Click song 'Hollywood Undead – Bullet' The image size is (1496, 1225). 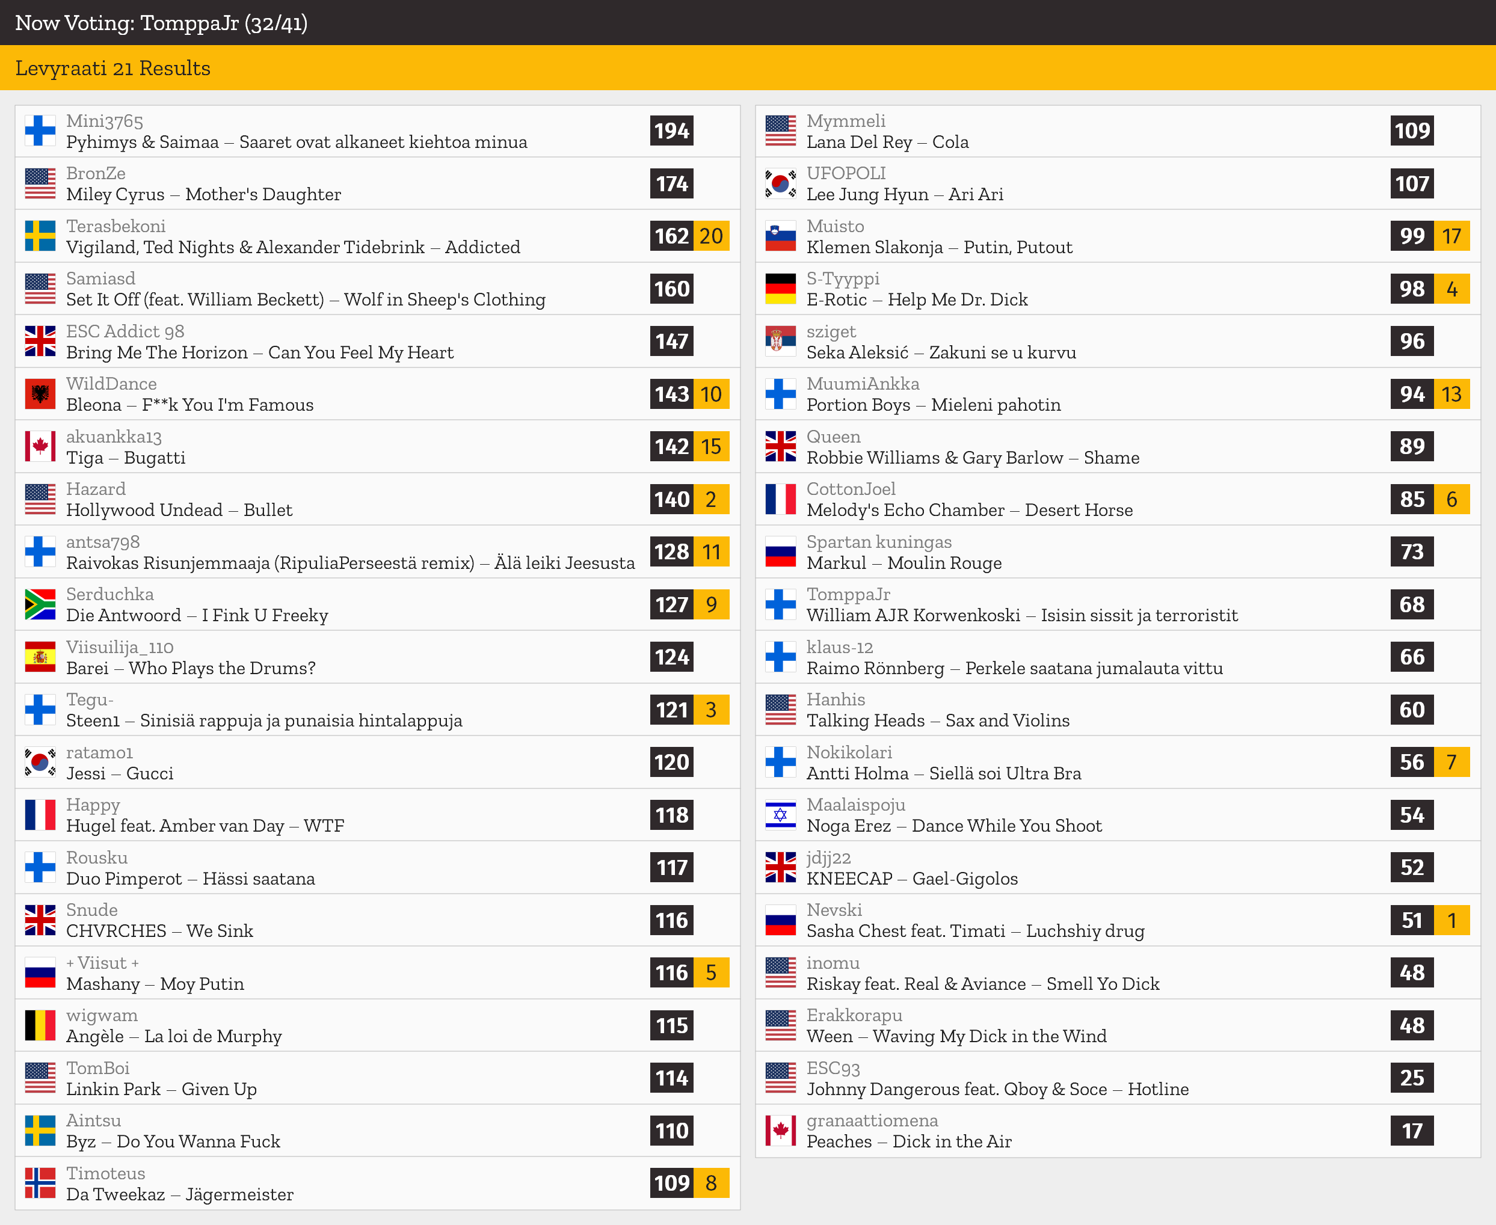pyautogui.click(x=179, y=510)
